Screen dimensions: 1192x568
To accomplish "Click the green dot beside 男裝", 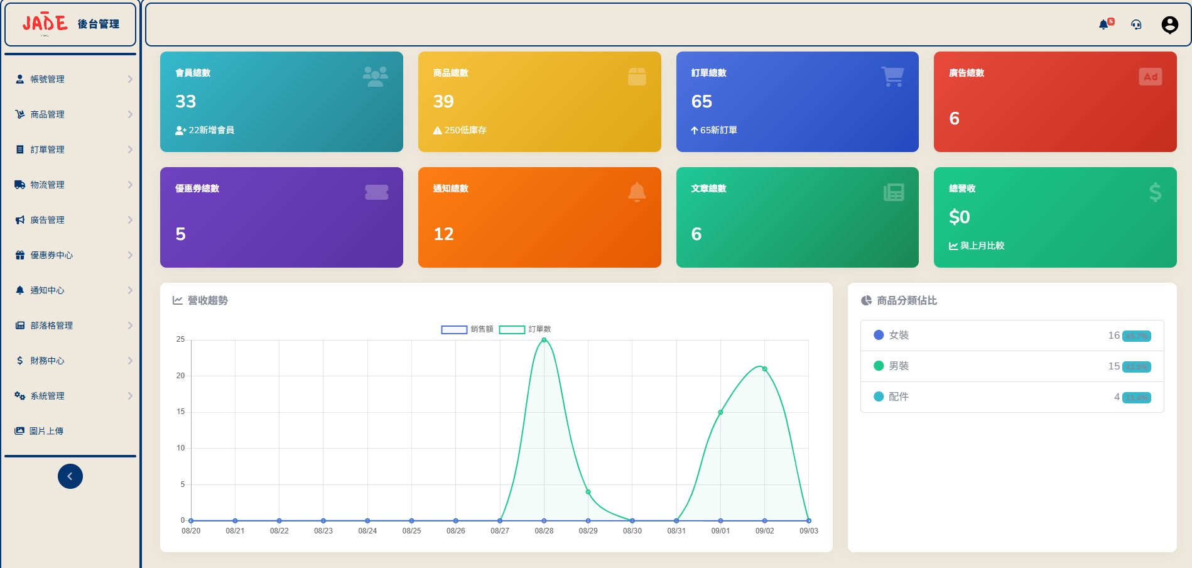I will (x=879, y=366).
